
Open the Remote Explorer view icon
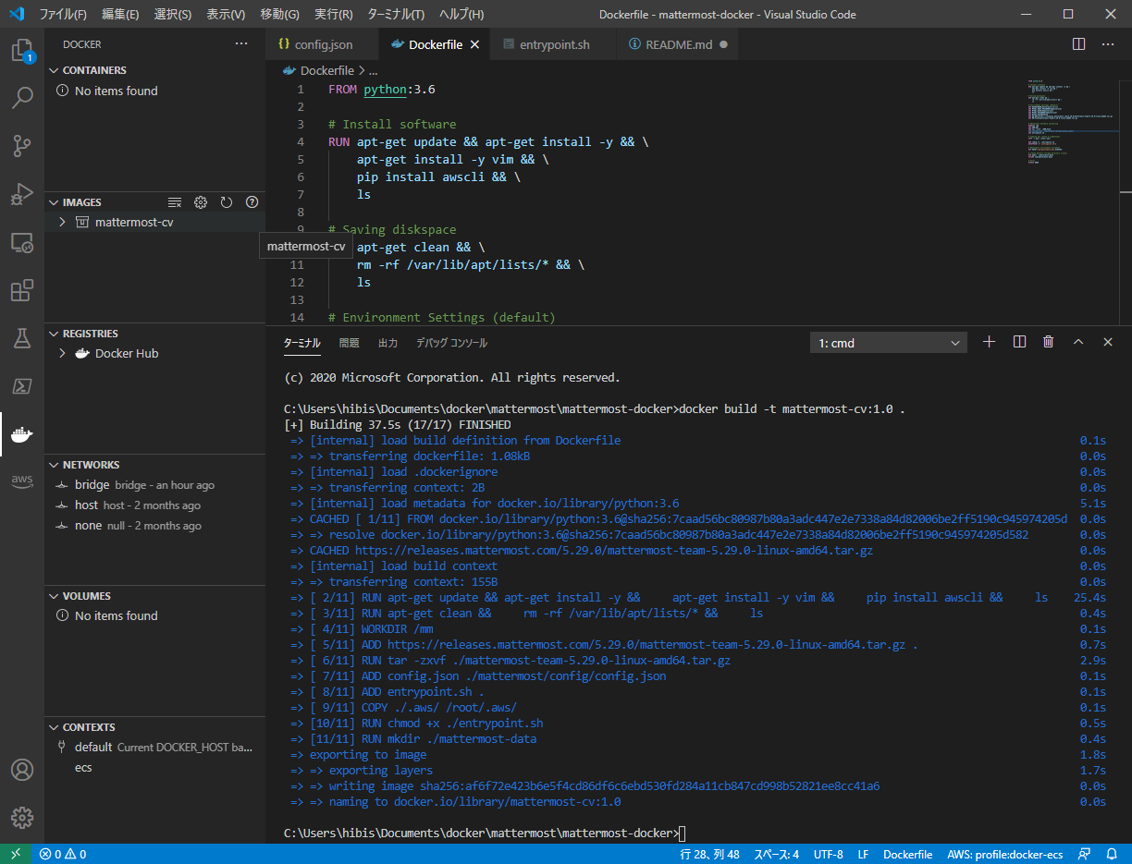coord(22,243)
